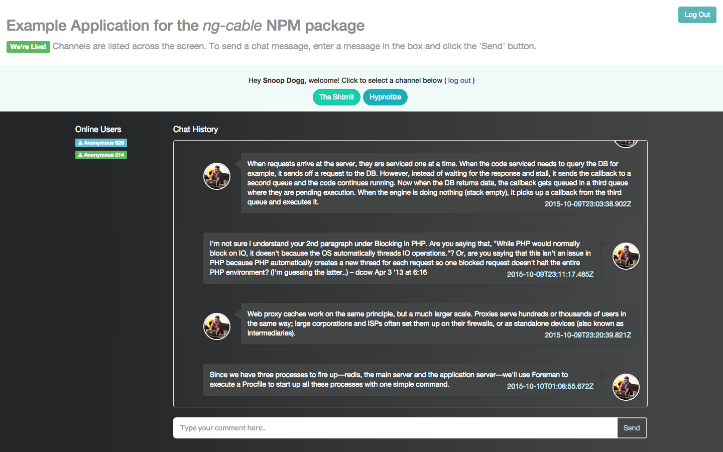Screen dimensions: 723x452
Task: Focus the comment input field
Action: click(395, 428)
